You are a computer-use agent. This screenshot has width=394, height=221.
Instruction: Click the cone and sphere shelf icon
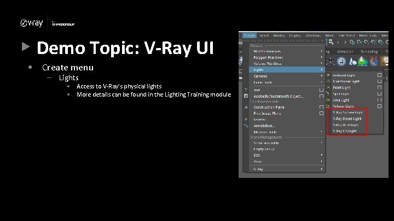pos(352,61)
